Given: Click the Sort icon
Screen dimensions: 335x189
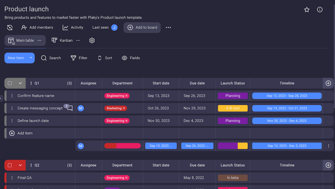Looking at the screenshot, I should coord(99,58).
